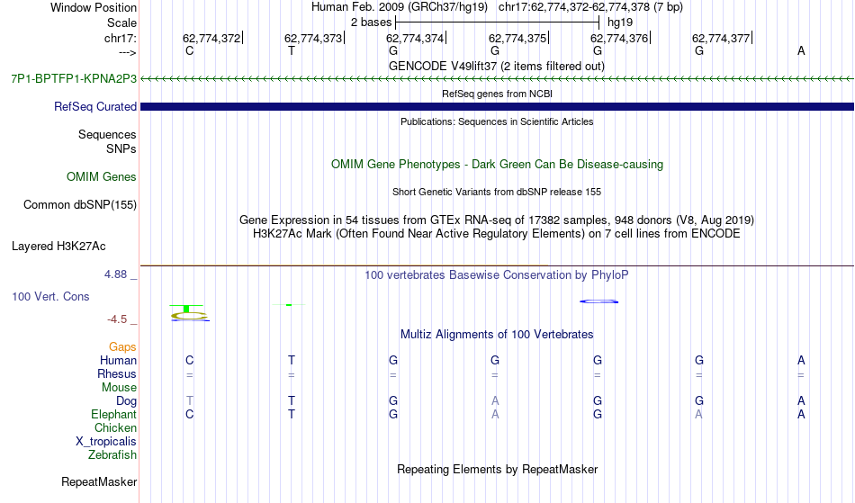Select the Zebrafish alignment row label
This screenshot has height=503, width=855.
pos(112,454)
